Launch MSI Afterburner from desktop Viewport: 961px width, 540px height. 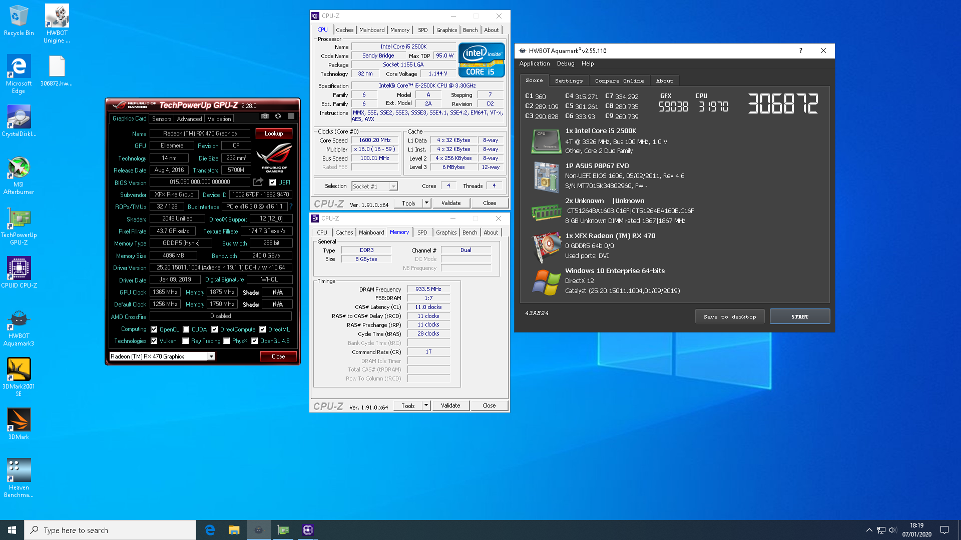pos(19,175)
